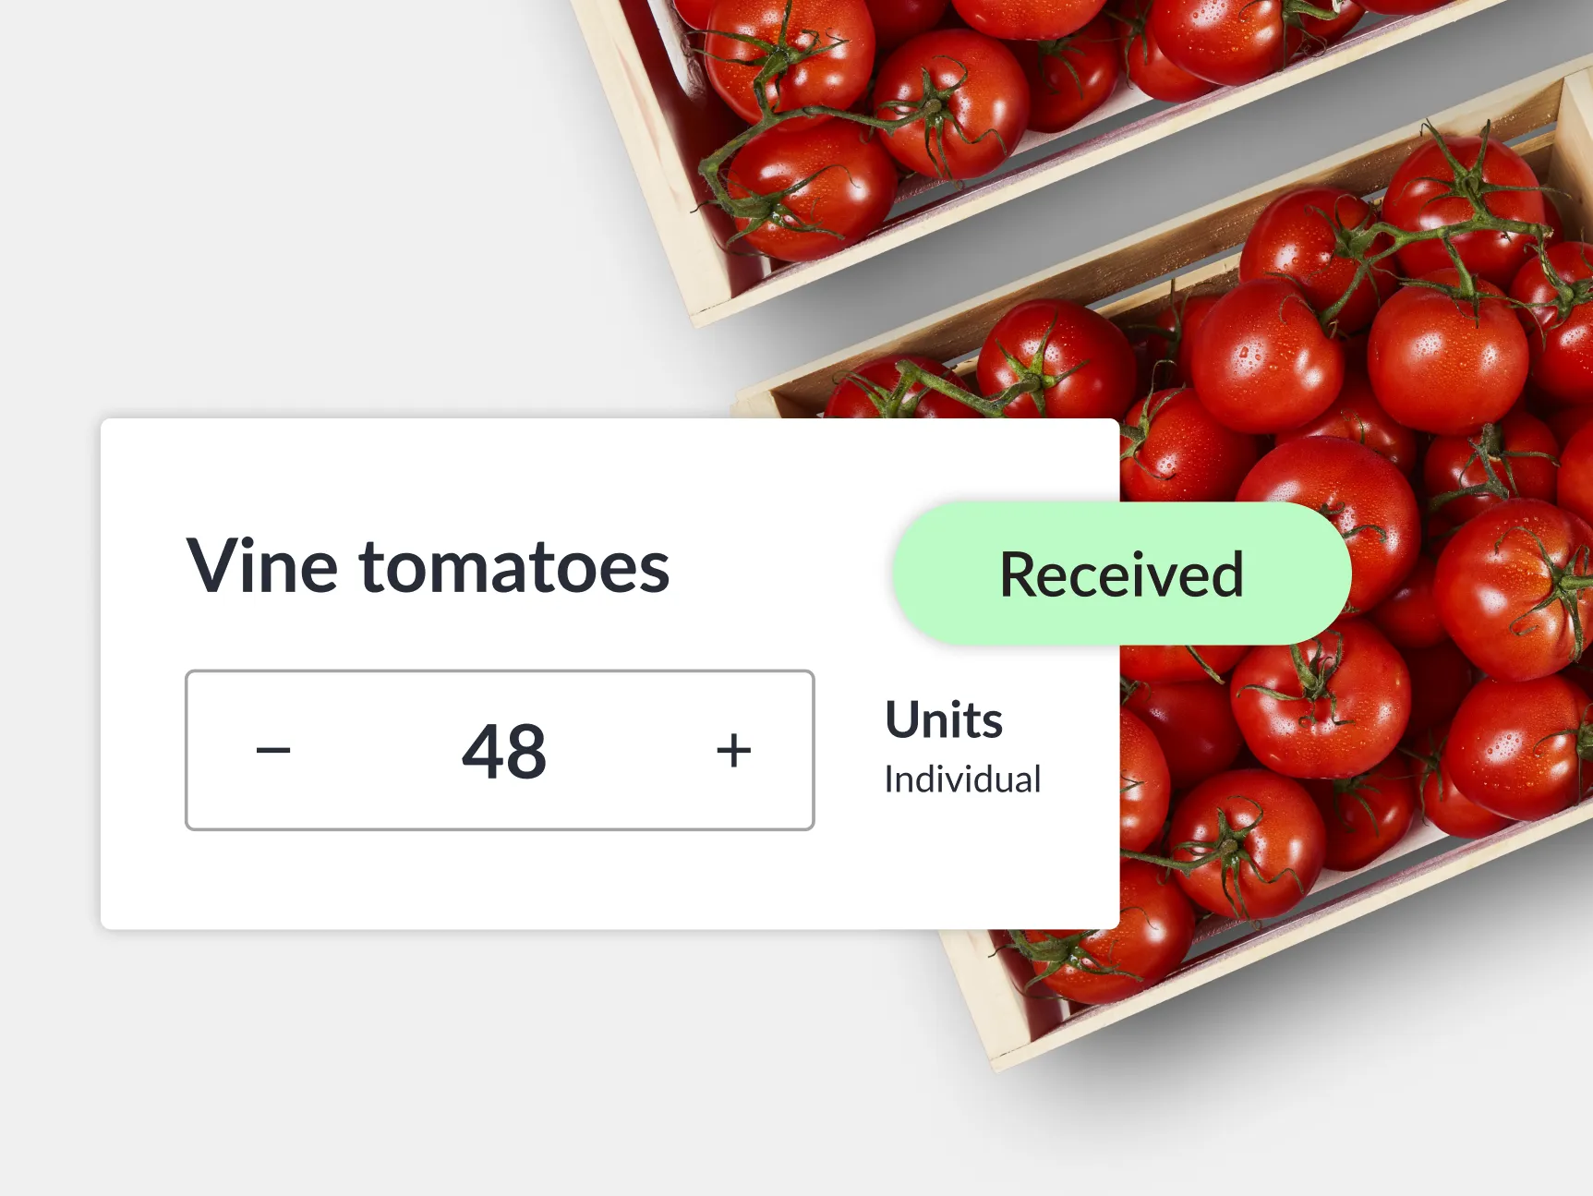Click white card area below the quantity box

[499, 882]
